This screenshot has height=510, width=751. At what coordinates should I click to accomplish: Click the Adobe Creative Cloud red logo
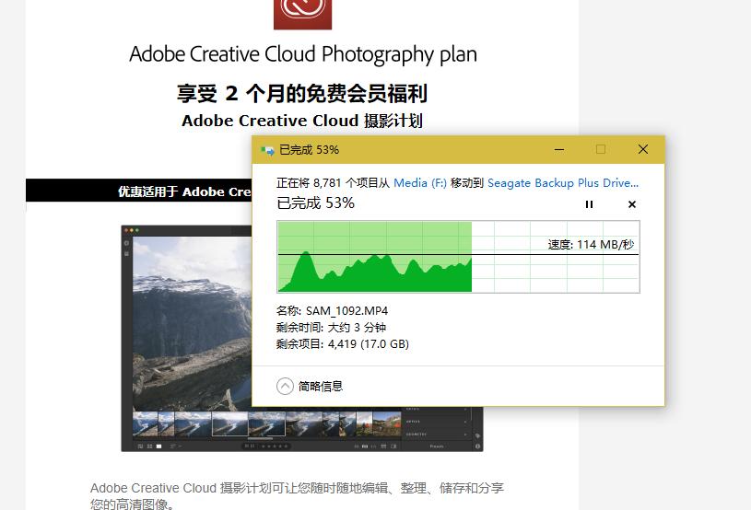point(302,14)
